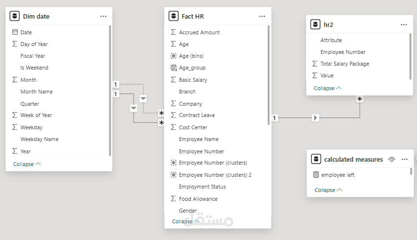The image size is (417, 240).
Task: Select the Employment Status field
Action: [202, 187]
